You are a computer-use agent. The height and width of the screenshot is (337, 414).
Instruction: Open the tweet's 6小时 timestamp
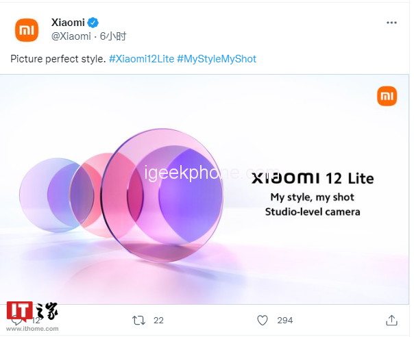(x=113, y=36)
